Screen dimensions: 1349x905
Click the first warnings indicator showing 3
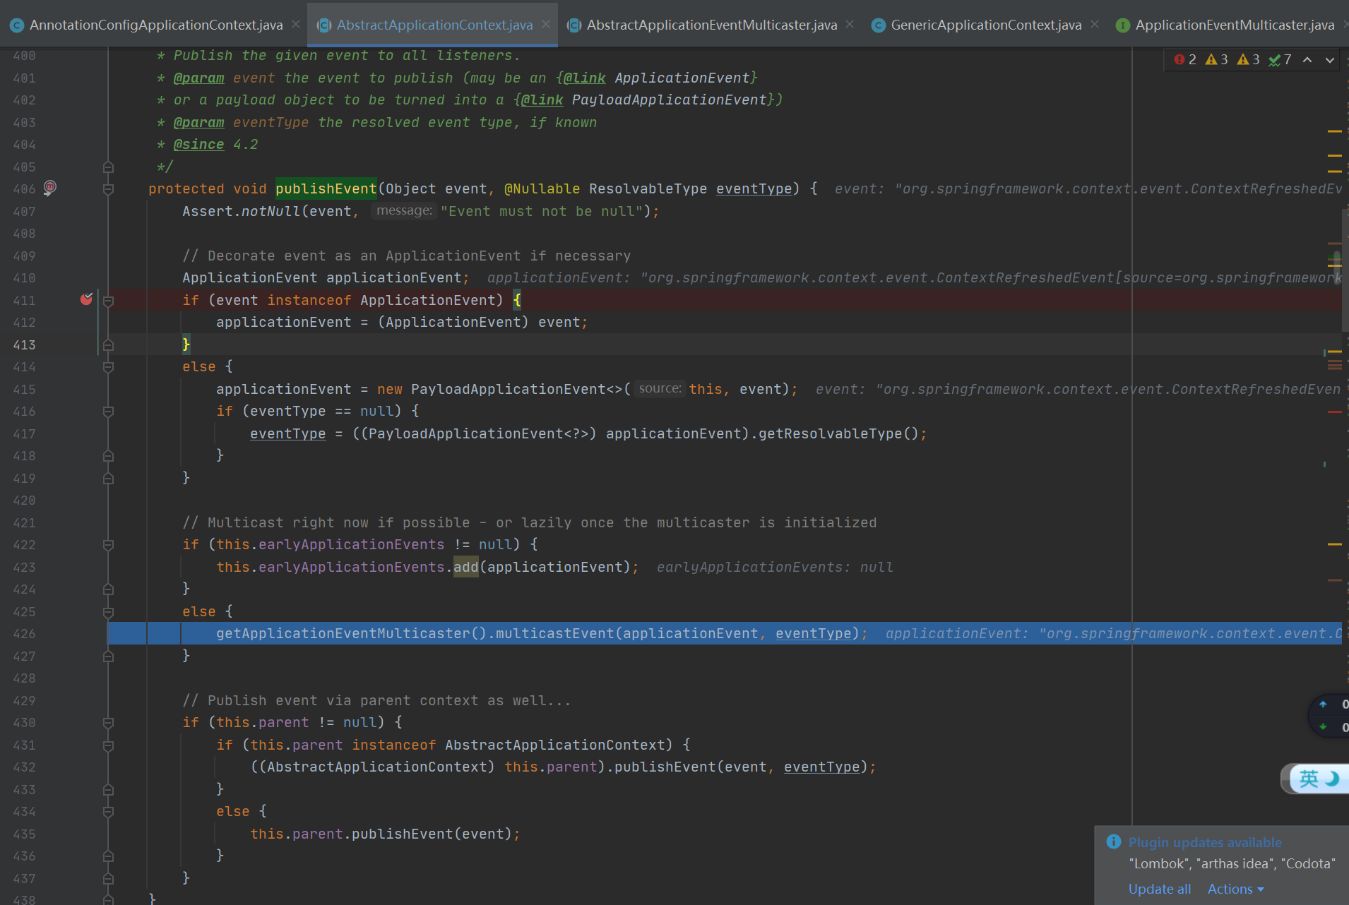[1216, 60]
